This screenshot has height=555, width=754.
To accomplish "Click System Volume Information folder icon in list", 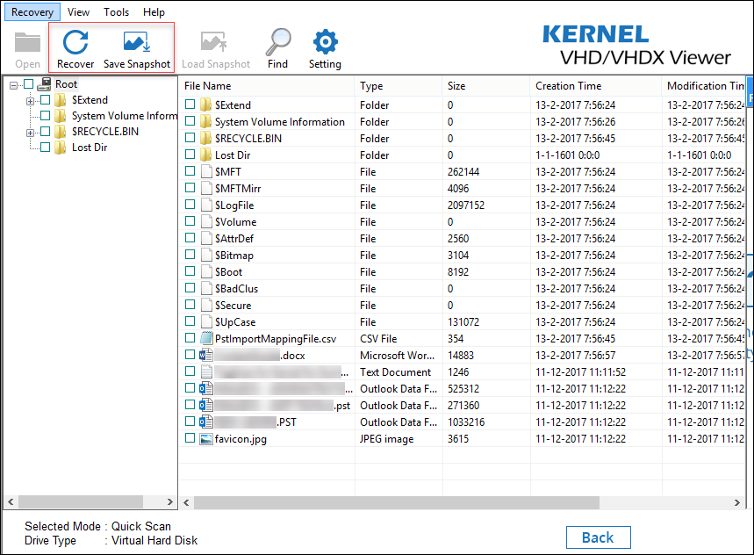I will (x=205, y=122).
